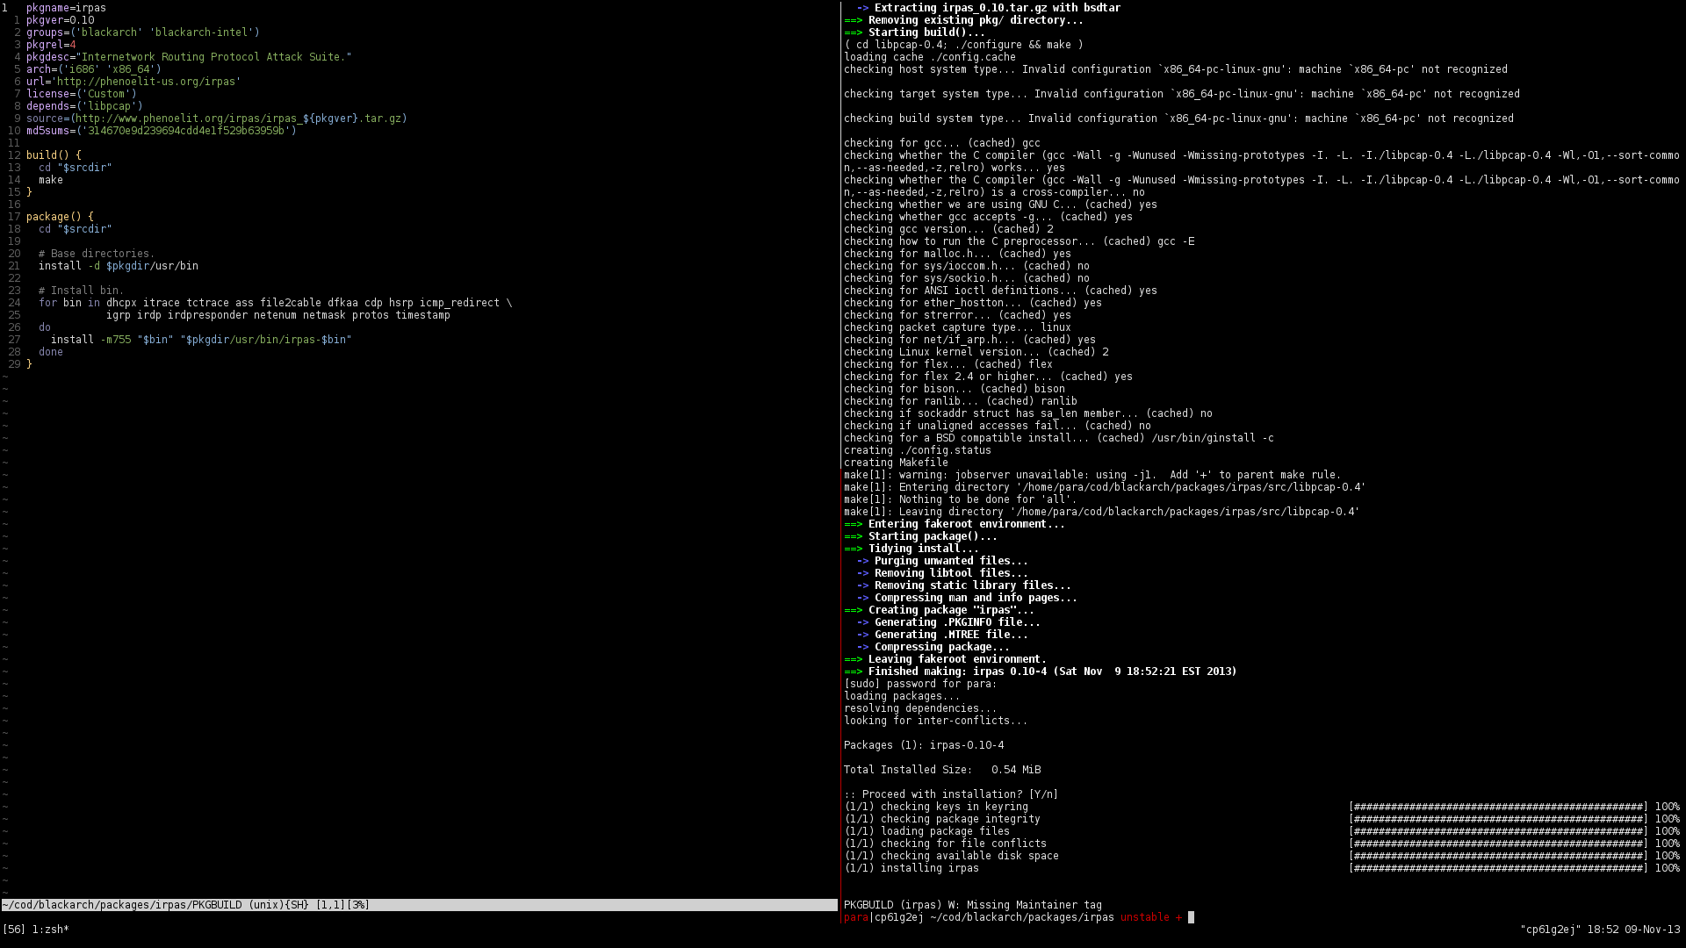Screen dimensions: 1686x948
Task: Click the pkgname=irpas line in vim
Action: click(x=66, y=8)
